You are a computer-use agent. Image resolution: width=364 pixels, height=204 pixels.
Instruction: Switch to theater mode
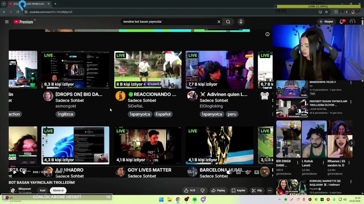pos(257,172)
